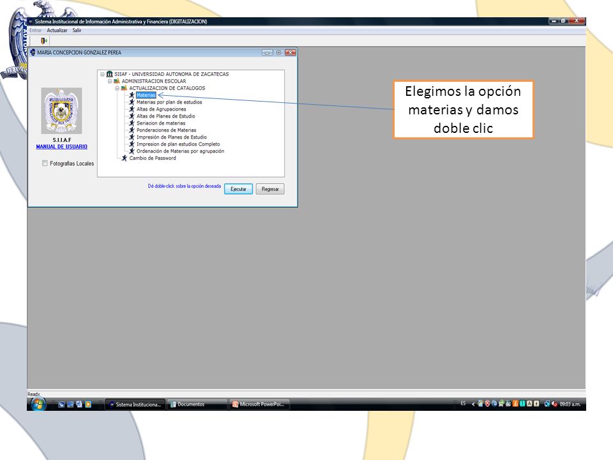This screenshot has height=460, width=613.
Task: Click the books icon of ACTUALIZACION DE CATALOGOS
Action: 124,88
